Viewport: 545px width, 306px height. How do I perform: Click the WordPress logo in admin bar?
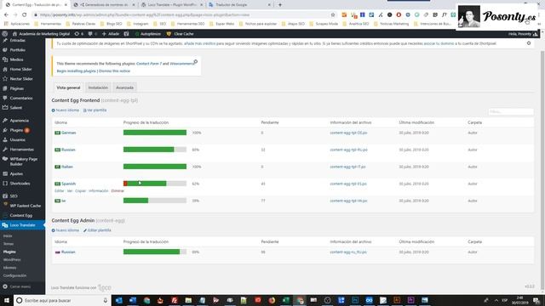(x=5, y=34)
